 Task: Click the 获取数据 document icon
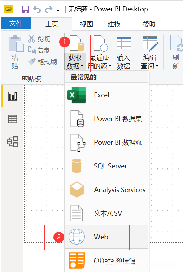76,43
